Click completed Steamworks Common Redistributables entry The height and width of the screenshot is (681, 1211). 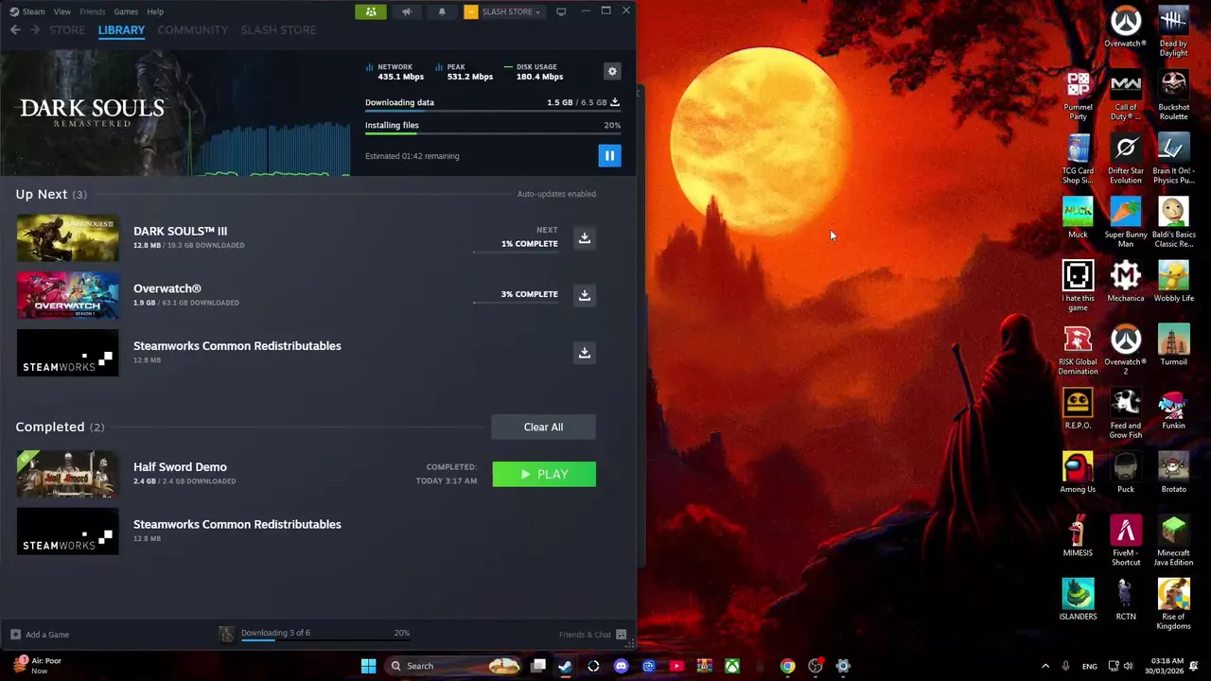[x=307, y=532]
